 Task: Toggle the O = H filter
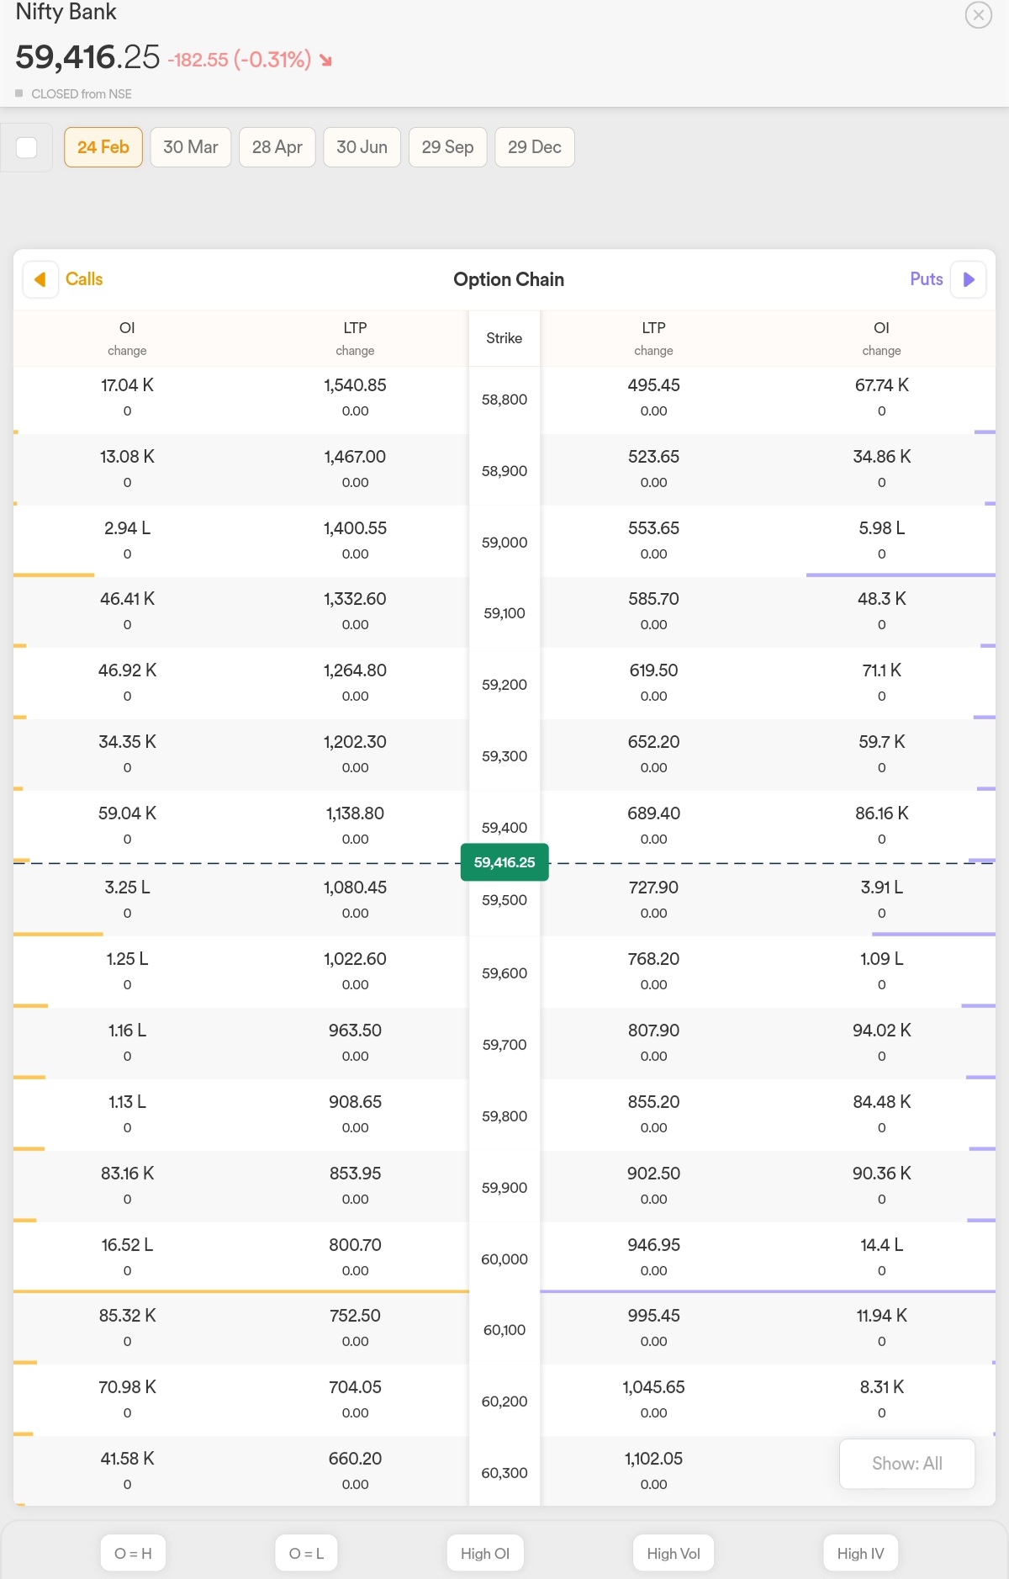[x=133, y=1553]
